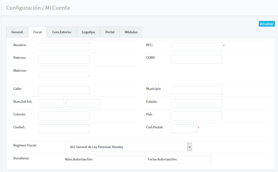The width and height of the screenshot is (278, 172).
Task: Select the Fiscal tab
Action: point(37,32)
